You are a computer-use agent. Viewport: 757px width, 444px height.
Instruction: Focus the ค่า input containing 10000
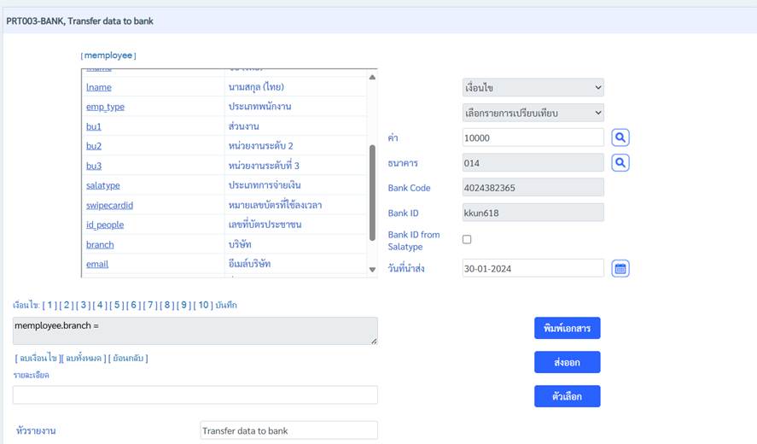click(533, 137)
